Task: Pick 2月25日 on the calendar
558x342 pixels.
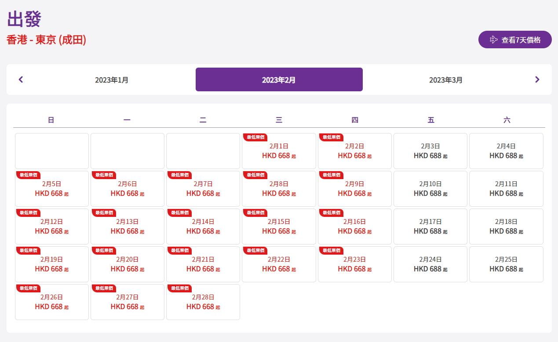Action: (x=506, y=264)
